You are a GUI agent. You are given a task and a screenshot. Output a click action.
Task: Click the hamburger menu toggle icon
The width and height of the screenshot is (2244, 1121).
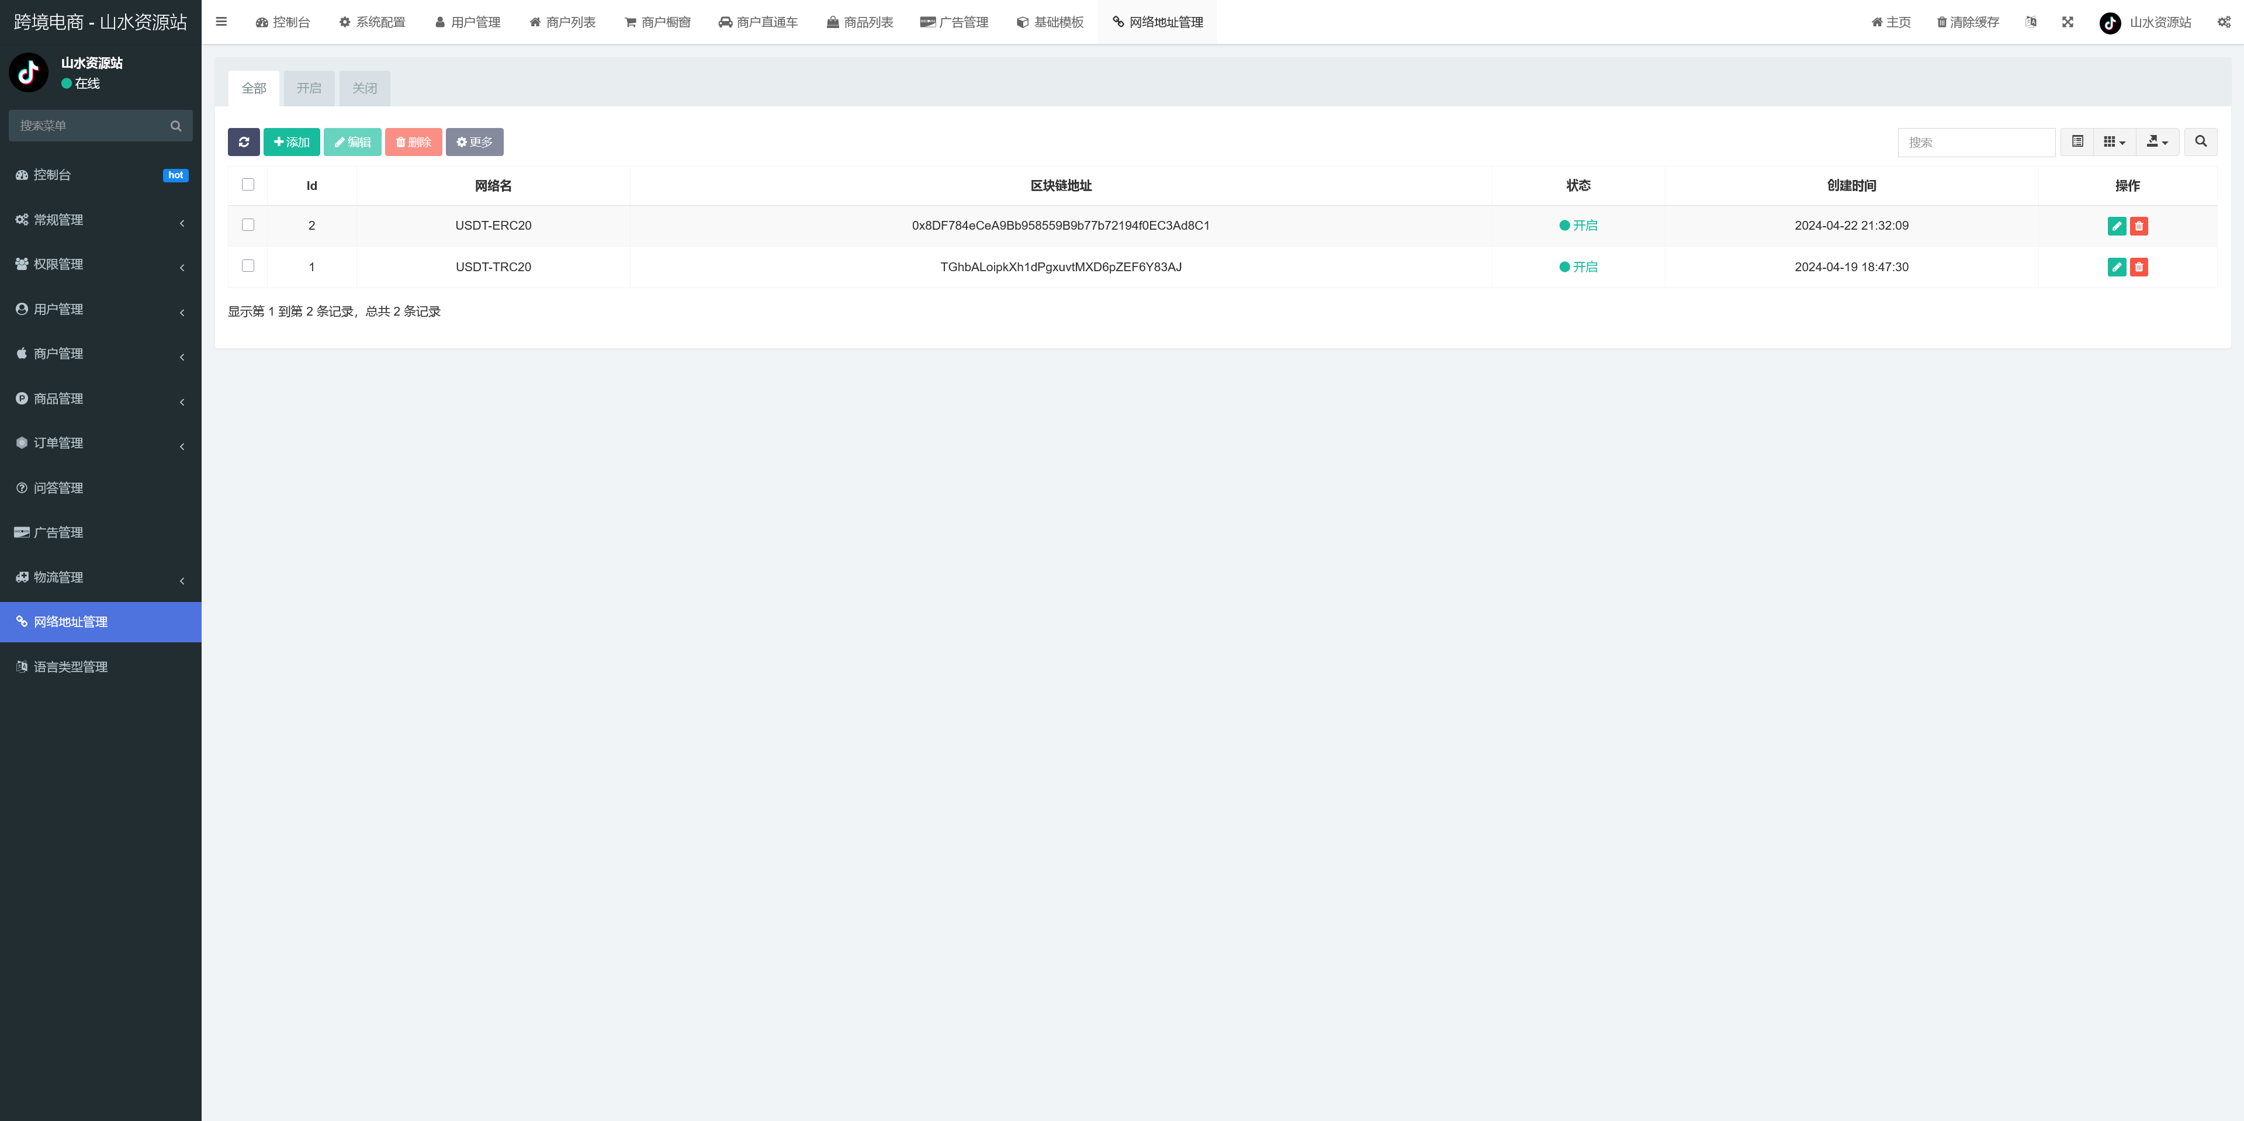[x=221, y=22]
